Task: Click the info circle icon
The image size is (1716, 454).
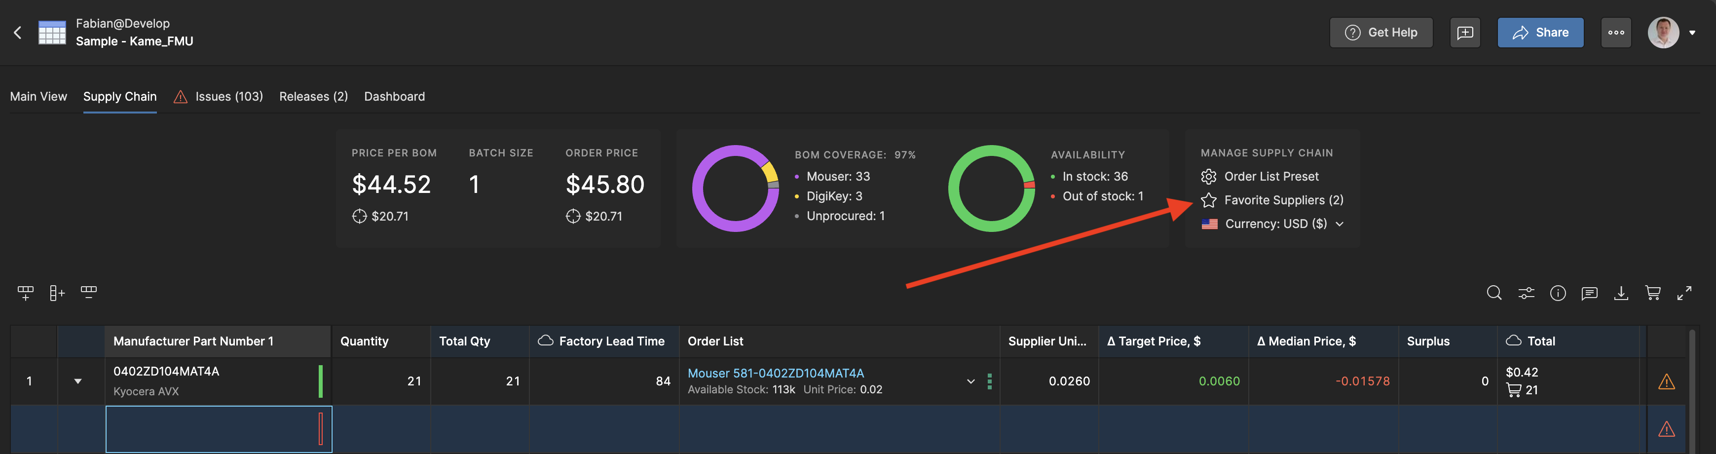Action: click(1558, 293)
